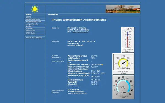This screenshot has height=103, width=165.
Task: Open the www.pc-wetterstation.de link
Action: click(x=77, y=93)
